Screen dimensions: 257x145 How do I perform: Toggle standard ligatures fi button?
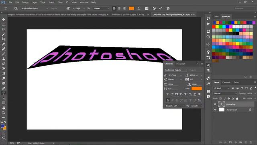click(x=167, y=100)
